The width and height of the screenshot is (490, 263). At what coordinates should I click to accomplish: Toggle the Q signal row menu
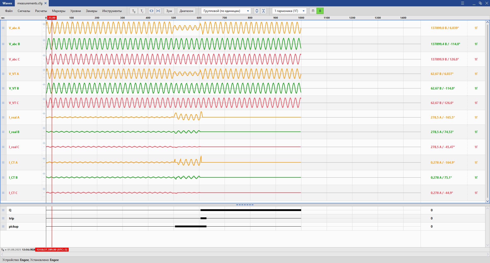point(3,210)
